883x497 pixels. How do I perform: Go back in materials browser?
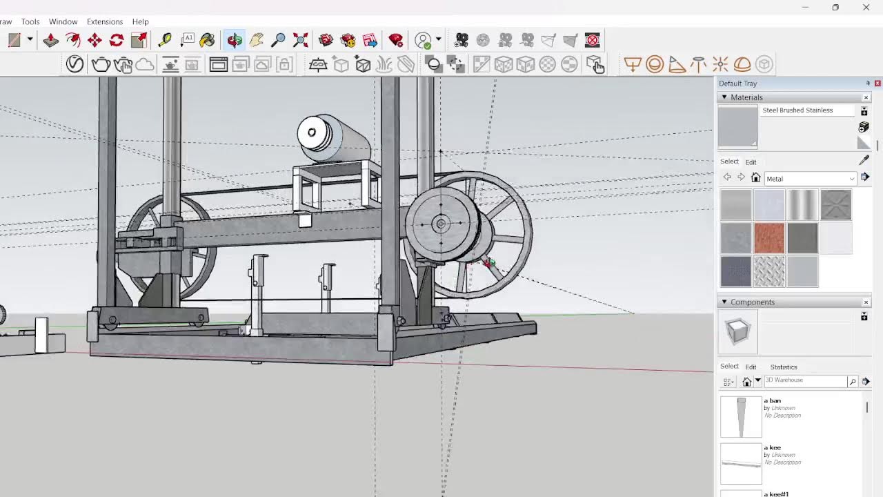click(727, 178)
